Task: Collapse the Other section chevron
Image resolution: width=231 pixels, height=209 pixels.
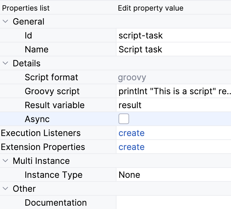Action: pos(5,189)
